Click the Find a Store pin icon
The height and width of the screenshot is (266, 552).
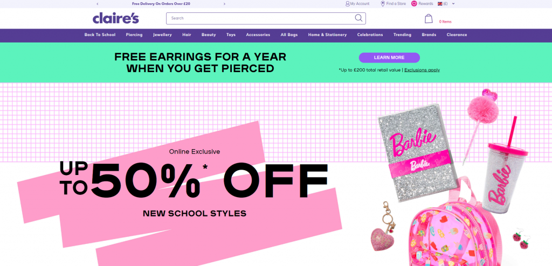coord(383,4)
